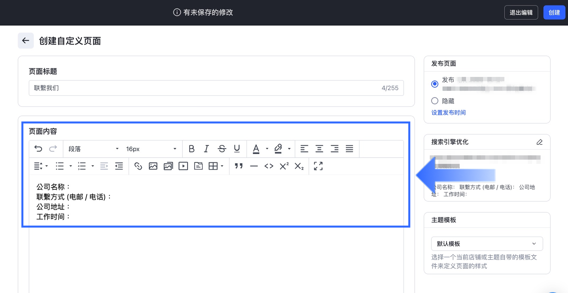The width and height of the screenshot is (568, 293).
Task: Toggle italic formatting
Action: pyautogui.click(x=206, y=149)
